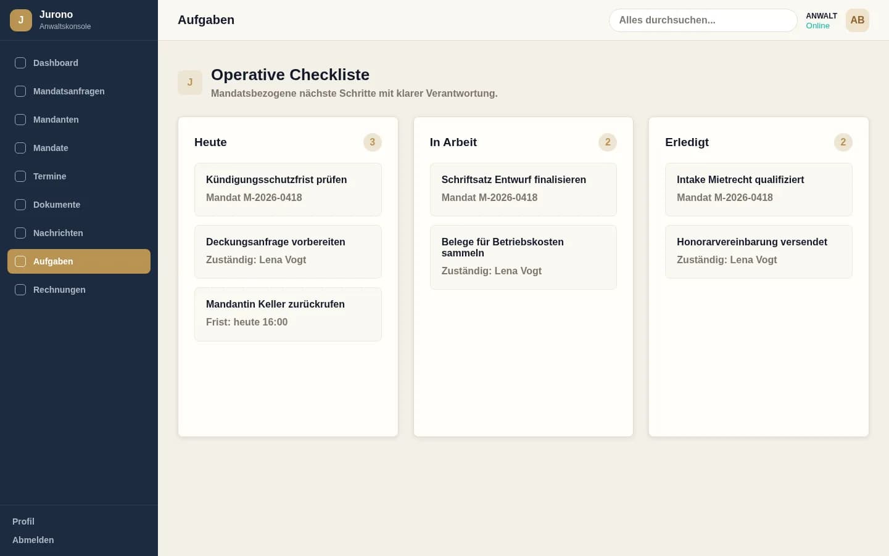Viewport: 889px width, 556px height.
Task: Click the AB user avatar
Action: tap(857, 20)
